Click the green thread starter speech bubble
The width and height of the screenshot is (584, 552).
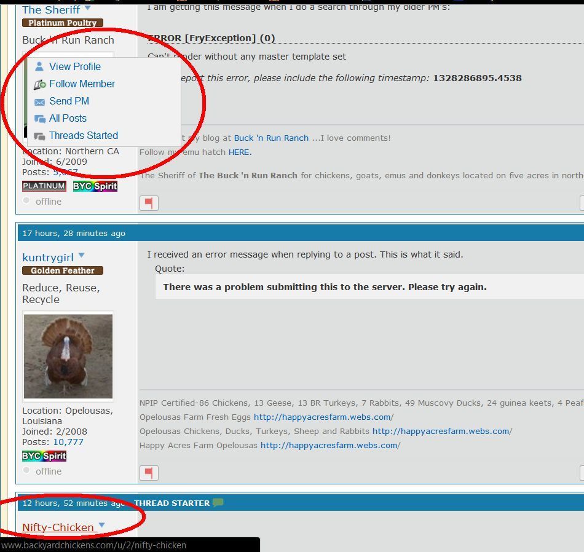pyautogui.click(x=218, y=503)
